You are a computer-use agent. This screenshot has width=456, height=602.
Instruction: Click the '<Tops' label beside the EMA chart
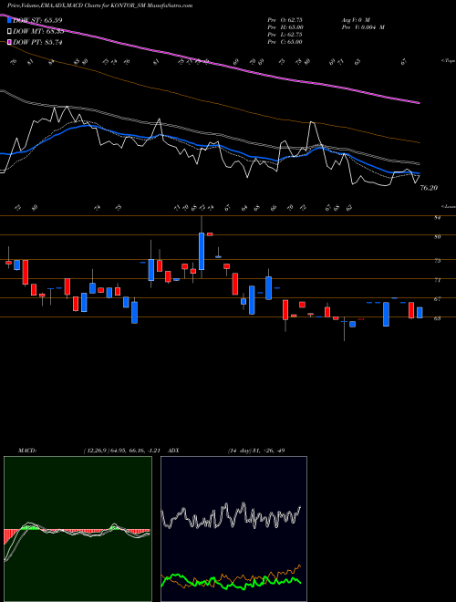coord(448,61)
